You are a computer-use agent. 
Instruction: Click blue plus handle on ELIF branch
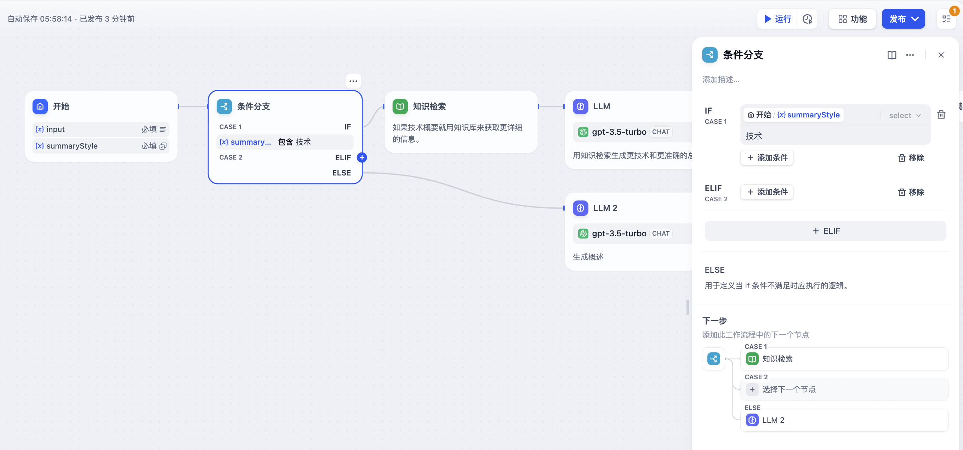(x=362, y=157)
